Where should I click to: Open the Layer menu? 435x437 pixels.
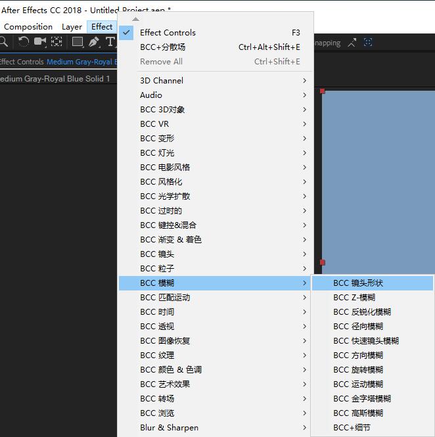(x=72, y=27)
